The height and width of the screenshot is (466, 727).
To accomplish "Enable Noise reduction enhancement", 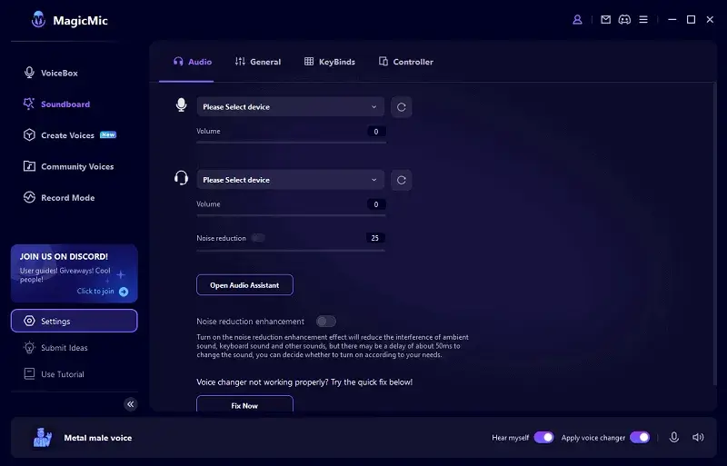I will click(x=326, y=322).
